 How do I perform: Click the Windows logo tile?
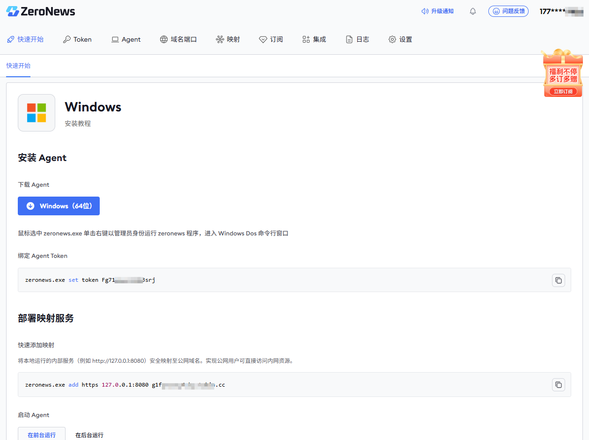click(x=37, y=113)
